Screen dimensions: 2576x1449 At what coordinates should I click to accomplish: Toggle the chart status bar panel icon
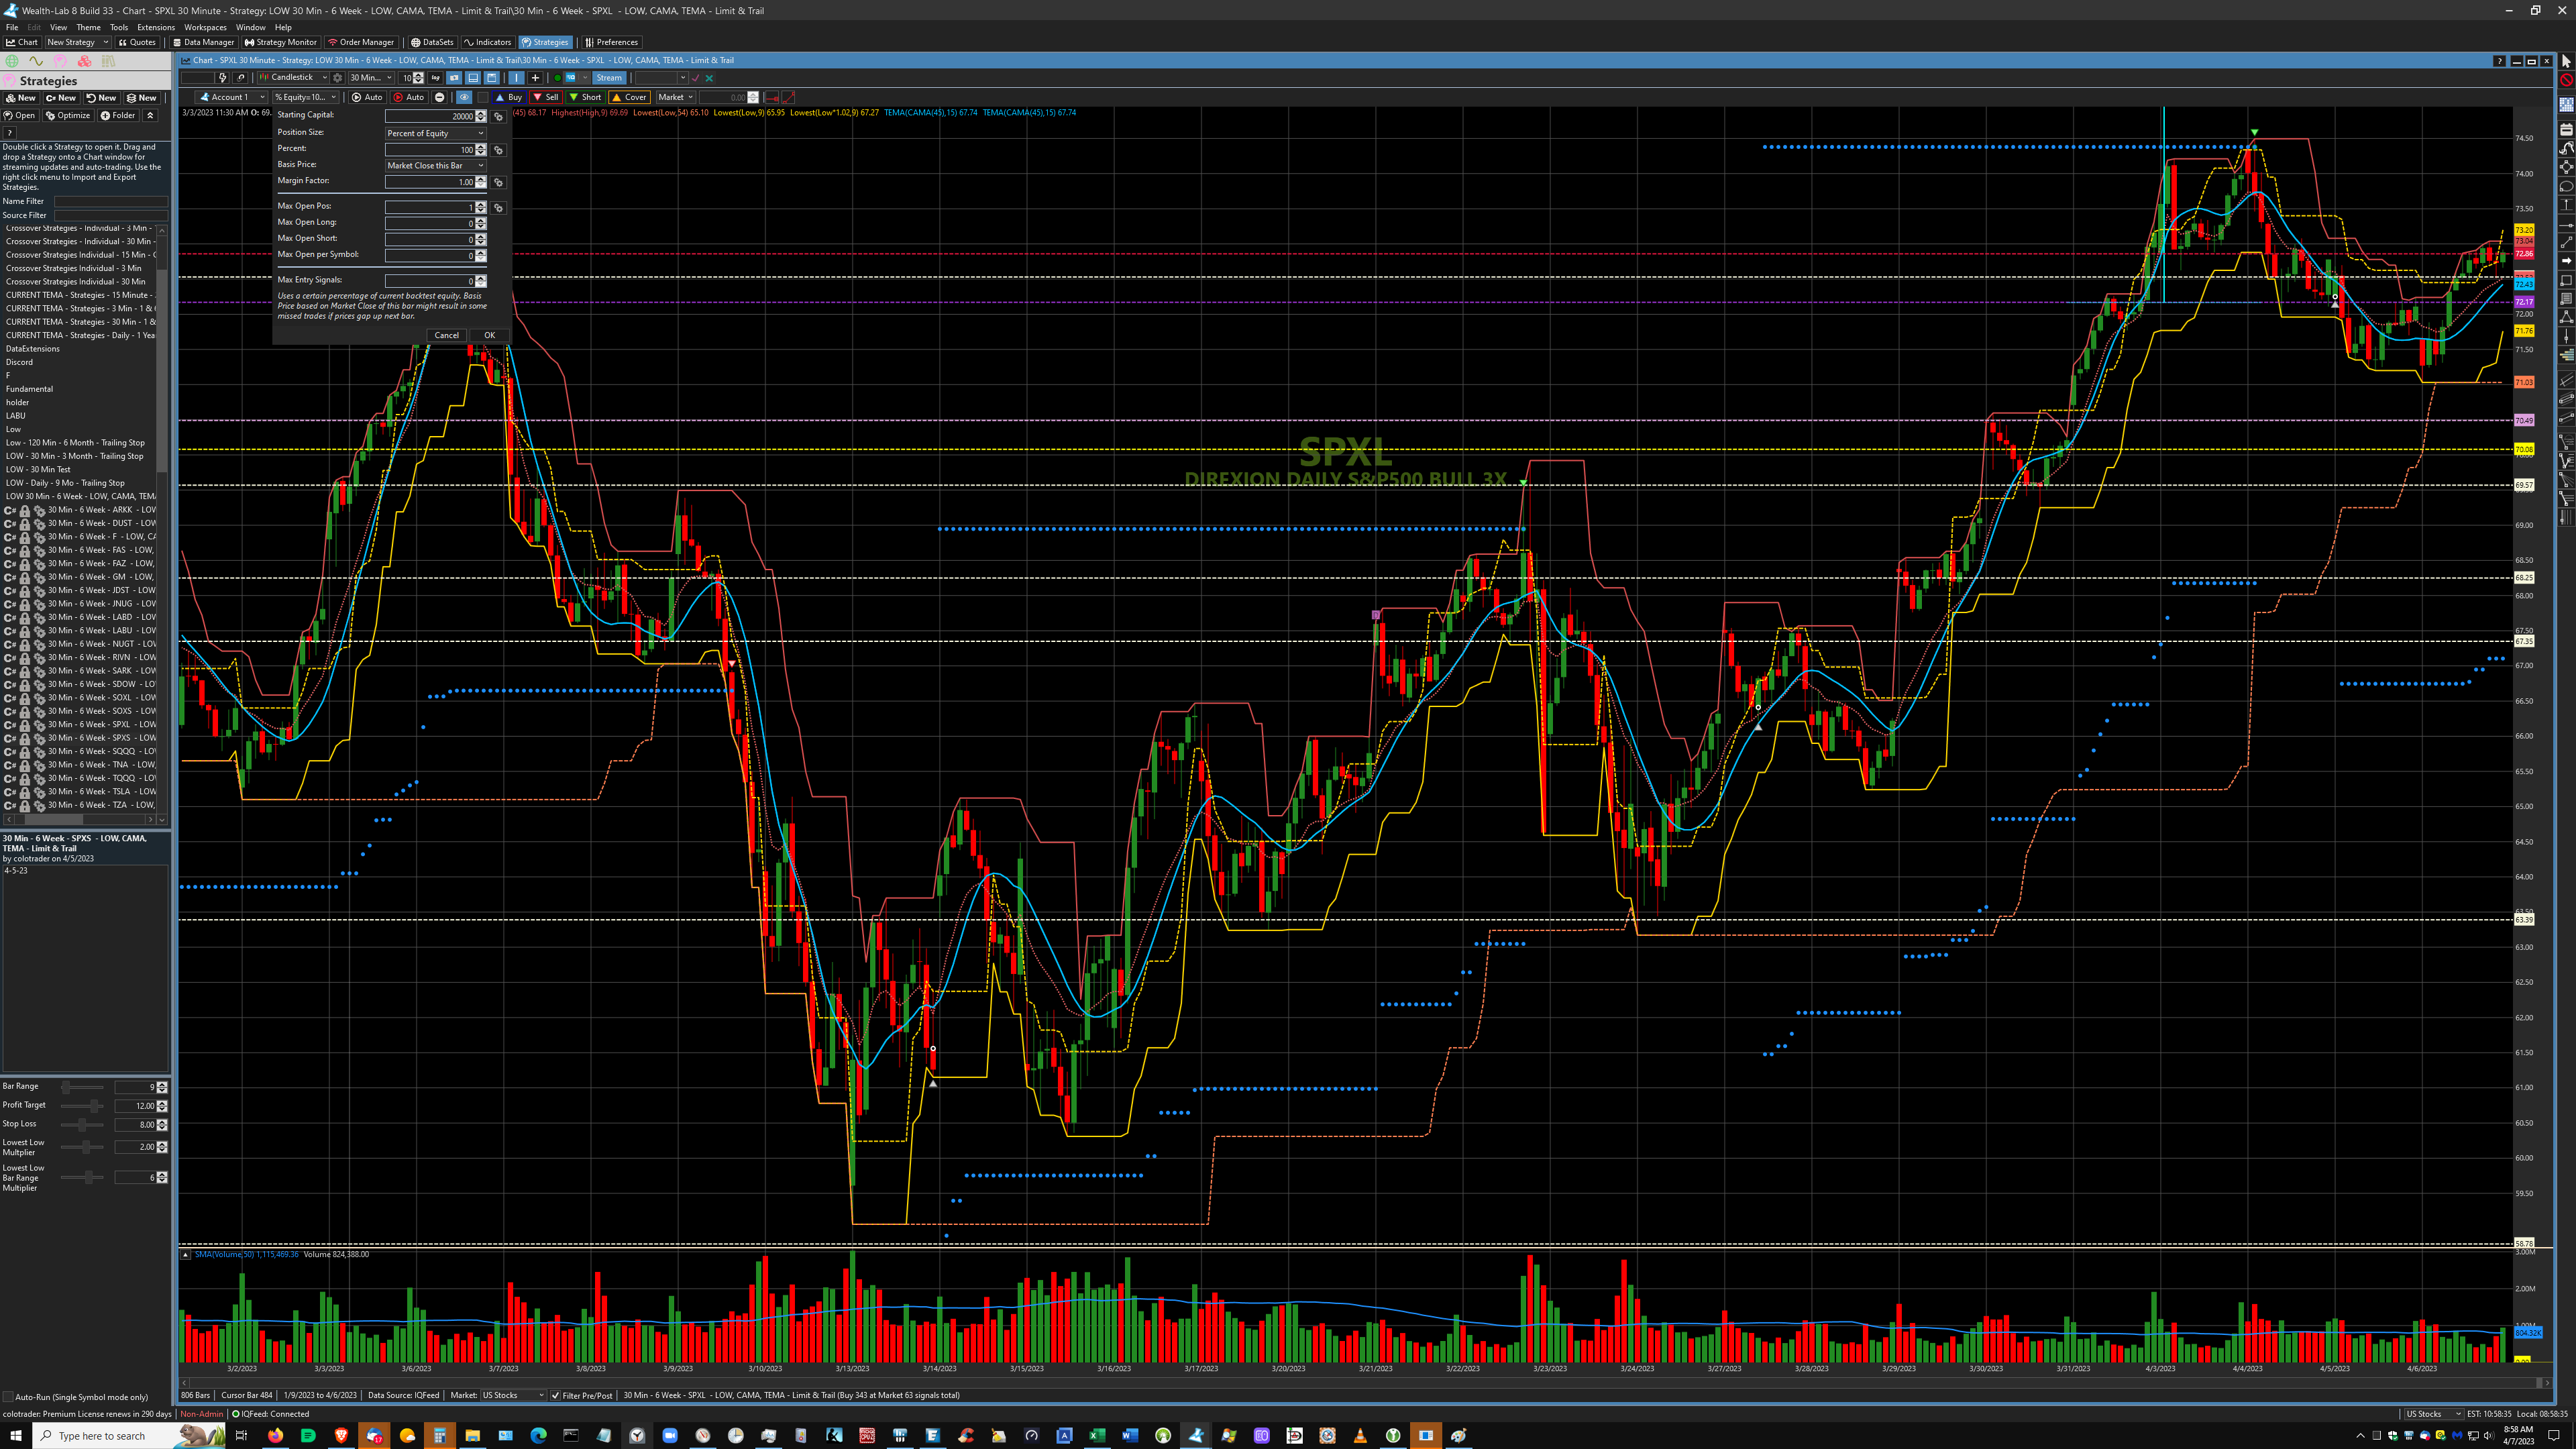click(473, 78)
